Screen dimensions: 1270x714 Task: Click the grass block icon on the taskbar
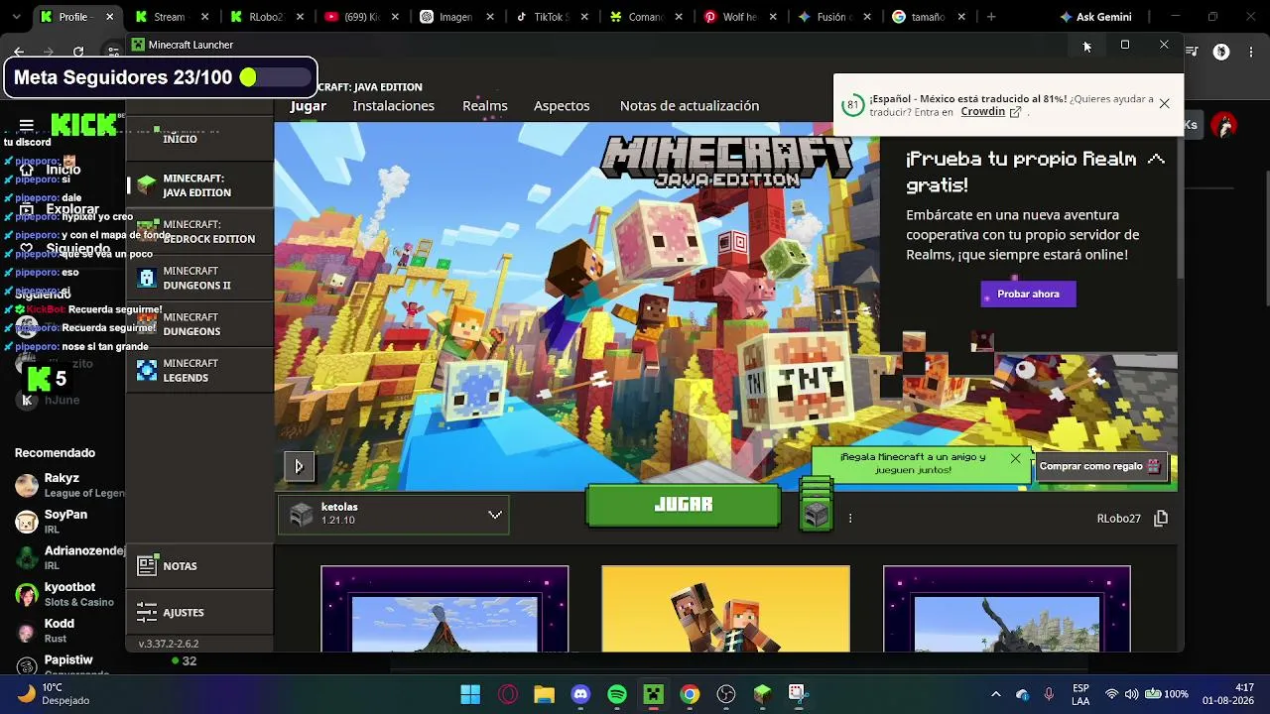[x=762, y=694]
